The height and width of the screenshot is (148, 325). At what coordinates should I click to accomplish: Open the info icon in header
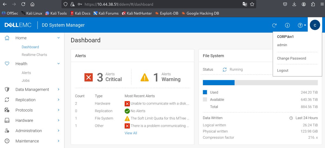(287, 25)
